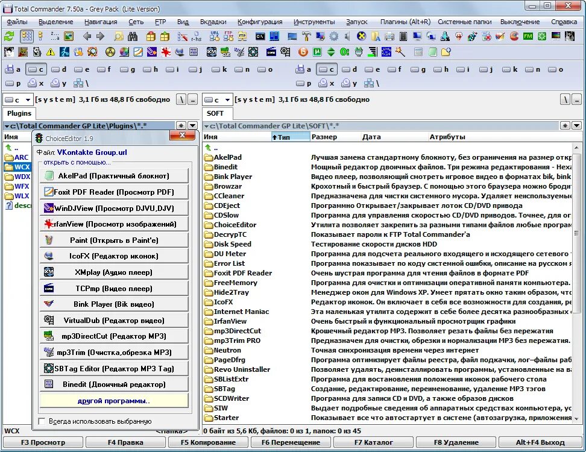Click triangle before left panel Plugins path
This screenshot has height=452, width=586.
(x=7, y=126)
